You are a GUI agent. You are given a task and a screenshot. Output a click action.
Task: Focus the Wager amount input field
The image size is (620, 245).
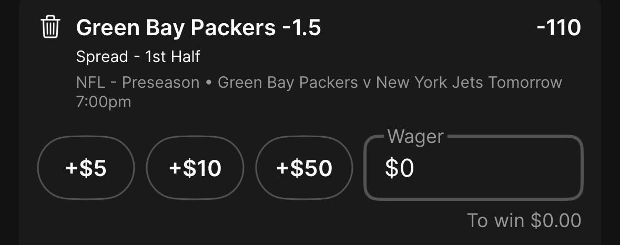pos(473,168)
